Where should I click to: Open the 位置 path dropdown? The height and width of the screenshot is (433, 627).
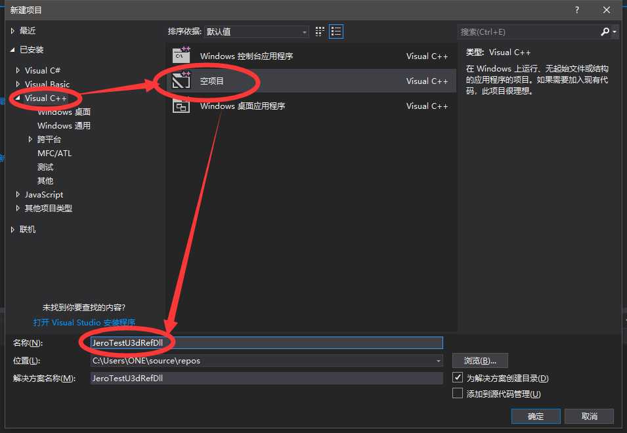439,361
